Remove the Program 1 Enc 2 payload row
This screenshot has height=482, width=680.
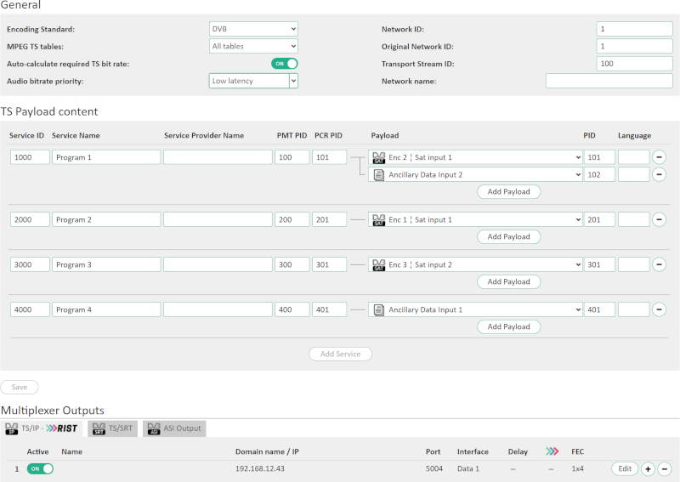[x=659, y=157]
